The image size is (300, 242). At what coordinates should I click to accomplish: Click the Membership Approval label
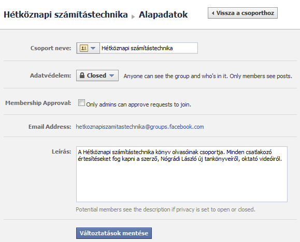coord(38,103)
